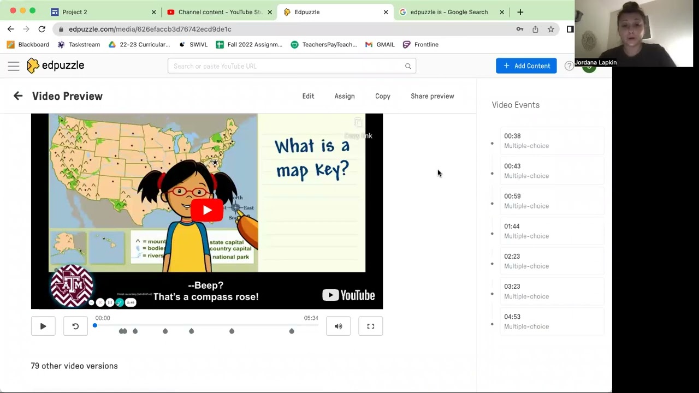Reload the current page
The image size is (699, 393).
42,29
